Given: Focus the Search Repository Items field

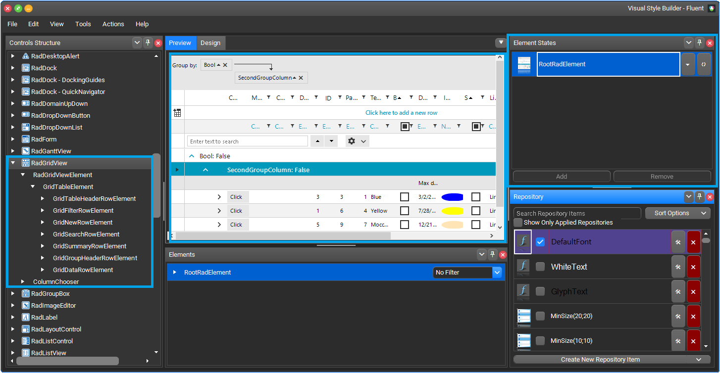Looking at the screenshot, I should click(577, 213).
